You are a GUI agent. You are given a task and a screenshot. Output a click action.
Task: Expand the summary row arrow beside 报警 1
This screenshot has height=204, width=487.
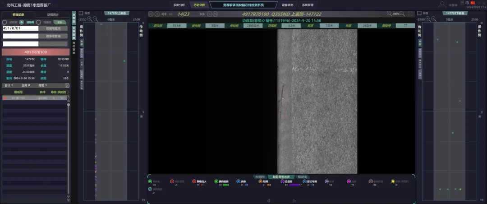pos(67,85)
